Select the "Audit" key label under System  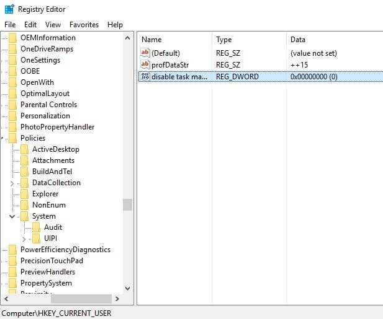click(x=53, y=227)
